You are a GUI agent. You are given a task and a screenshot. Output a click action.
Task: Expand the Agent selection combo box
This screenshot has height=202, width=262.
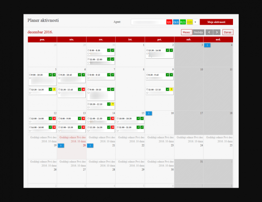pyautogui.click(x=148, y=22)
